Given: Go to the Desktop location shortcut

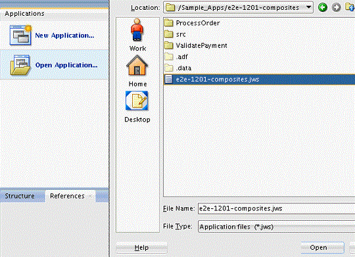Looking at the screenshot, I should (x=137, y=106).
